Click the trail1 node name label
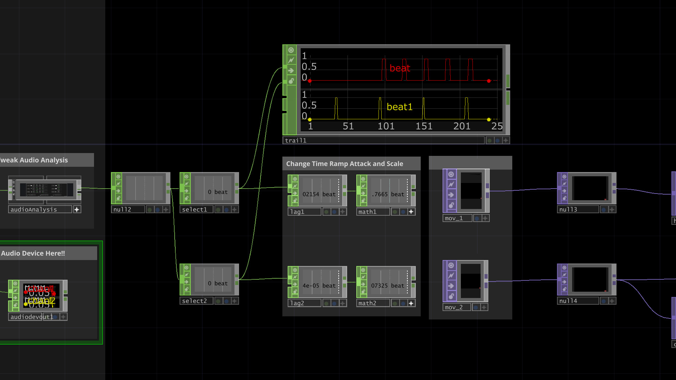The width and height of the screenshot is (676, 380). pyautogui.click(x=383, y=140)
